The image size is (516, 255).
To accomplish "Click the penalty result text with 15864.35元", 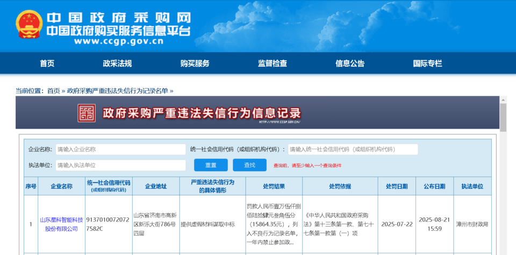I will (x=274, y=224).
